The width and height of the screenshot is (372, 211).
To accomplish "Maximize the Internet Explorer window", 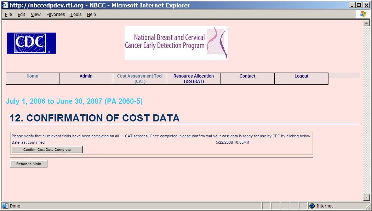I will coord(359,5).
